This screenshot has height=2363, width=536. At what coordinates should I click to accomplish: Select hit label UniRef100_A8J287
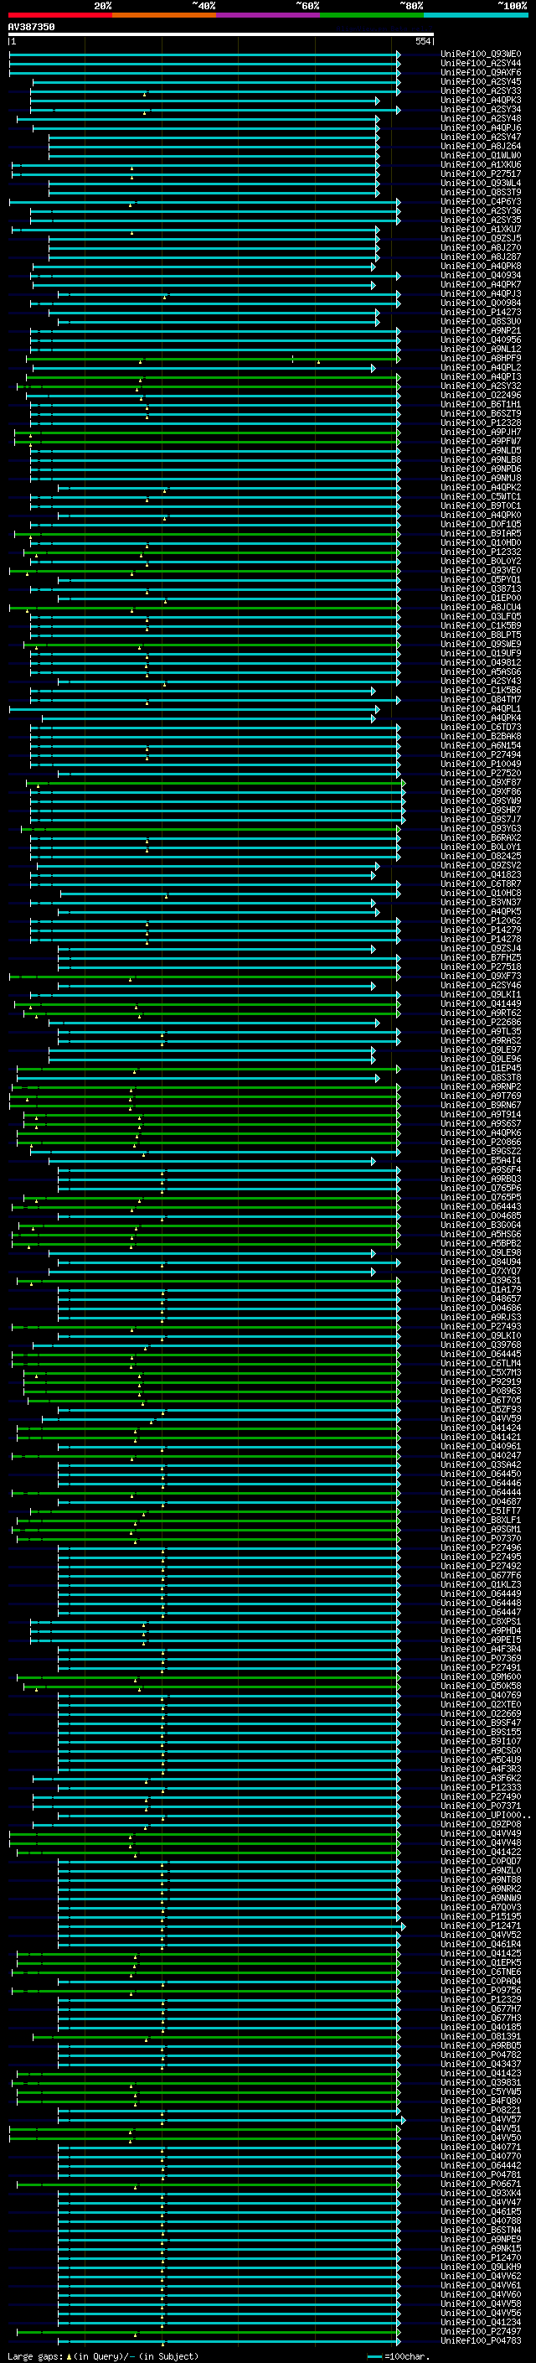[481, 257]
